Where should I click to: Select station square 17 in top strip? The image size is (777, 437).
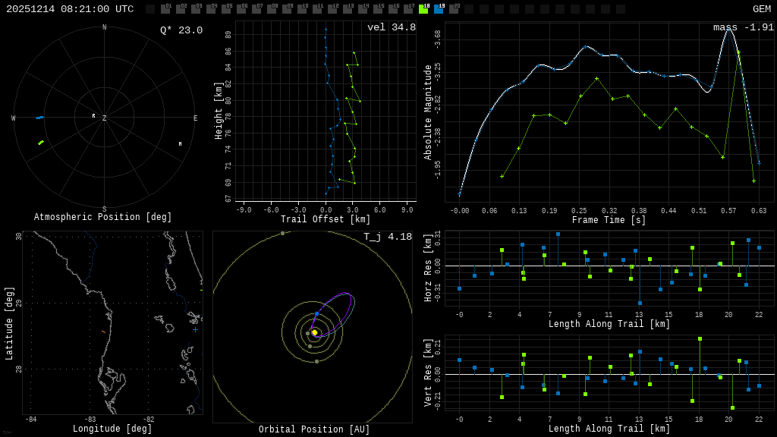408,9
